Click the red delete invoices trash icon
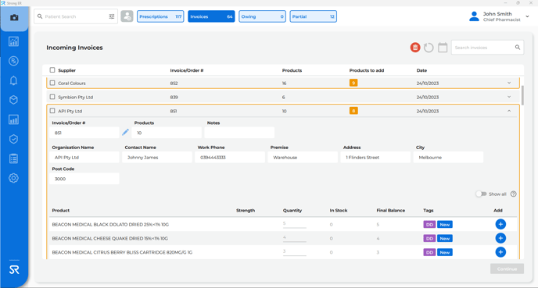The width and height of the screenshot is (538, 288). click(x=415, y=48)
